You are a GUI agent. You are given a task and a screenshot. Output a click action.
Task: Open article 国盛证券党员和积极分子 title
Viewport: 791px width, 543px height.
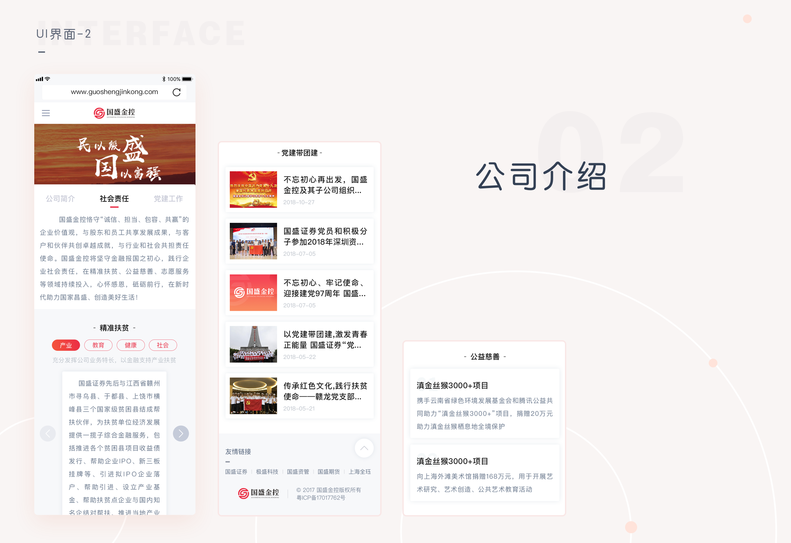click(325, 236)
